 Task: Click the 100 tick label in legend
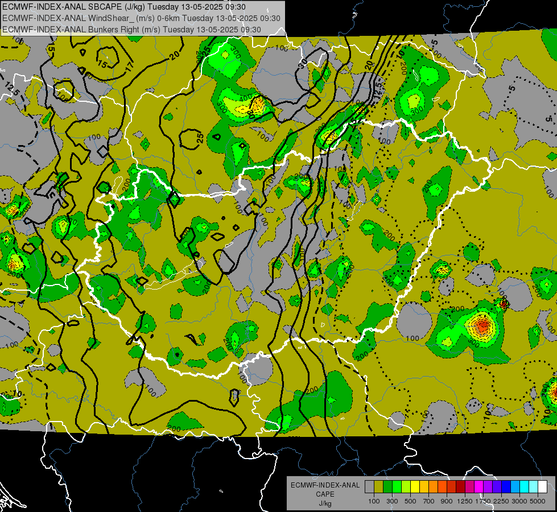click(374, 501)
